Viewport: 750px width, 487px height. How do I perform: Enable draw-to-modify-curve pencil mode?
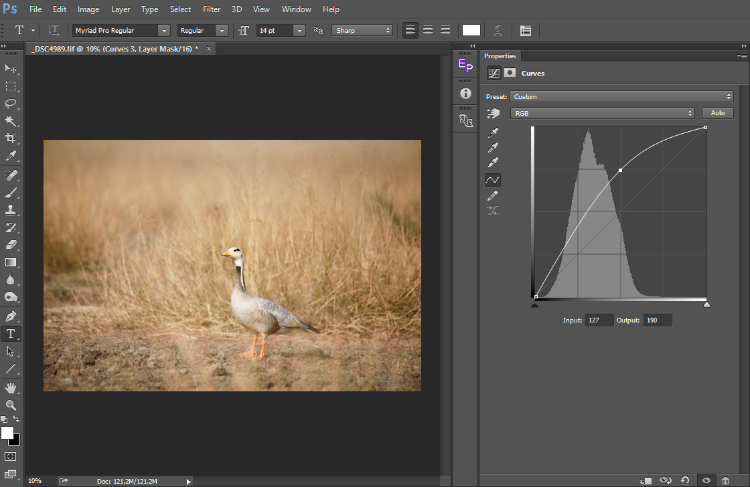494,195
